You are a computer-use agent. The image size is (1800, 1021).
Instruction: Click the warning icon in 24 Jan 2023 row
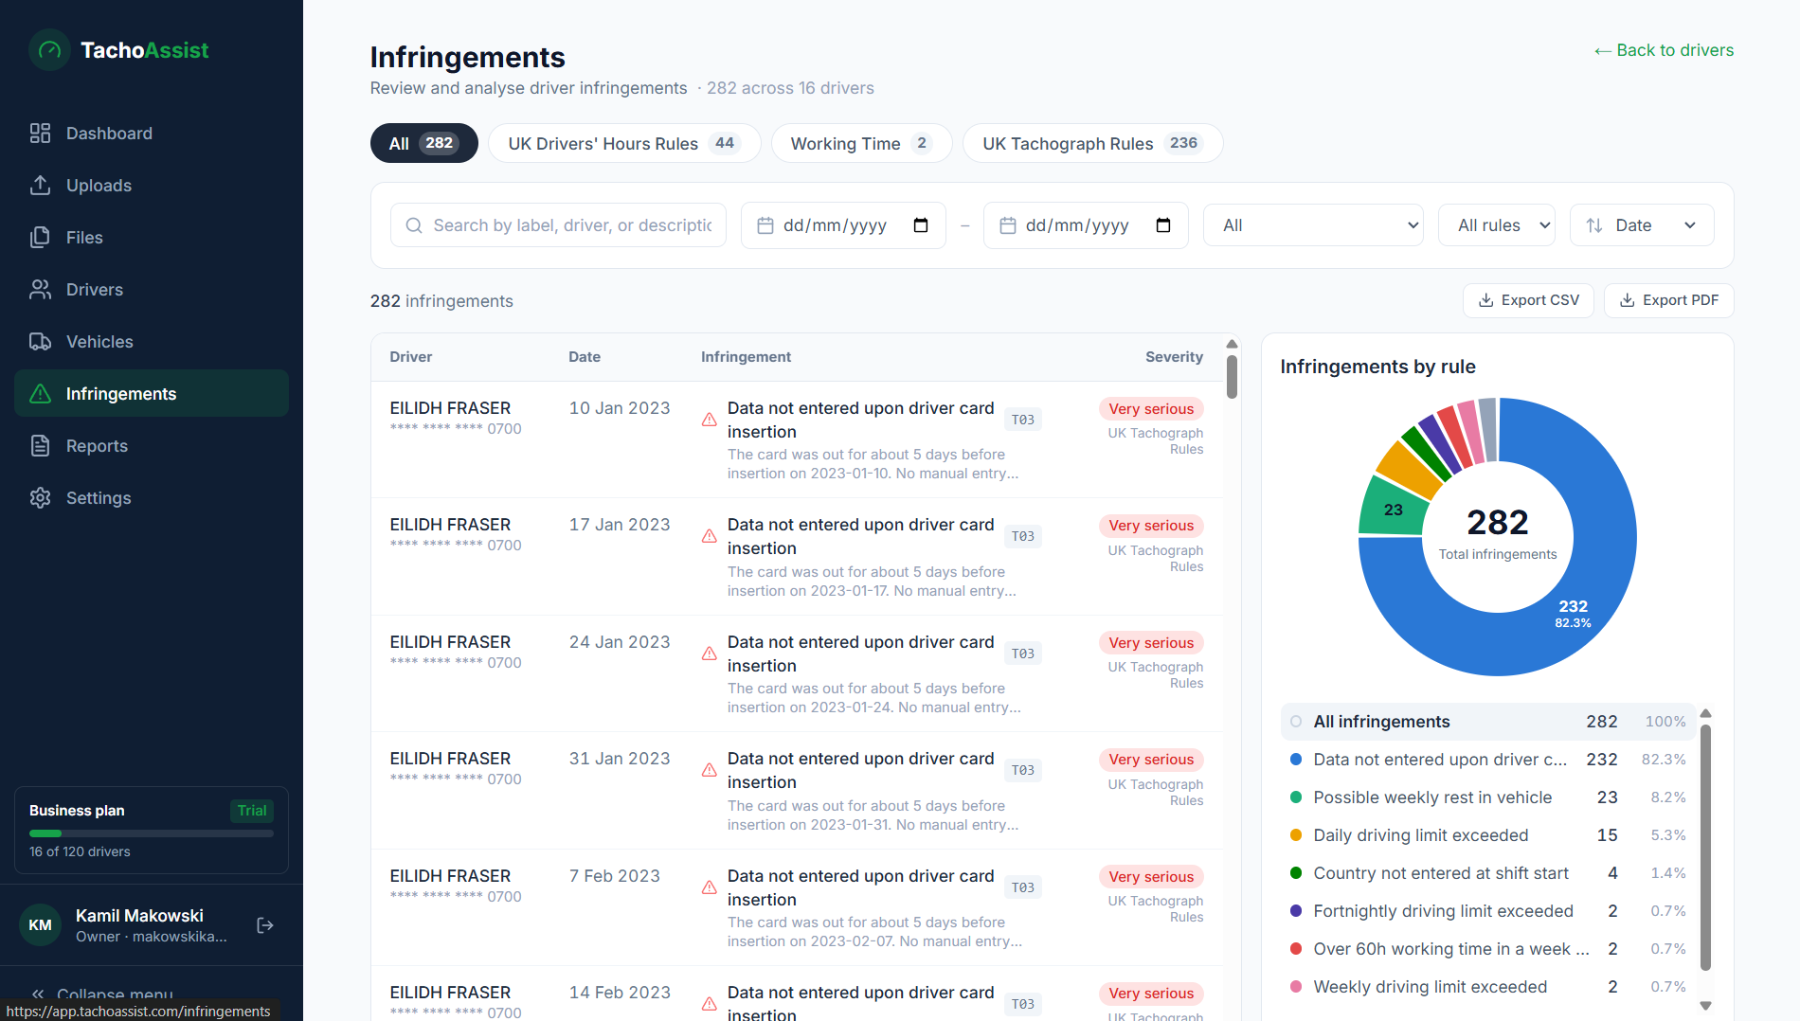tap(709, 654)
